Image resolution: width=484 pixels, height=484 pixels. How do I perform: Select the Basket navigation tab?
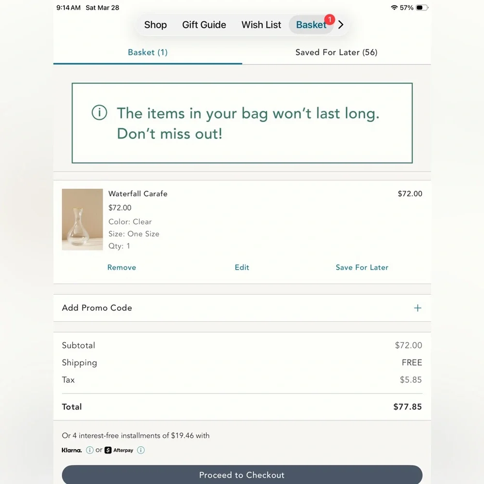pos(311,25)
